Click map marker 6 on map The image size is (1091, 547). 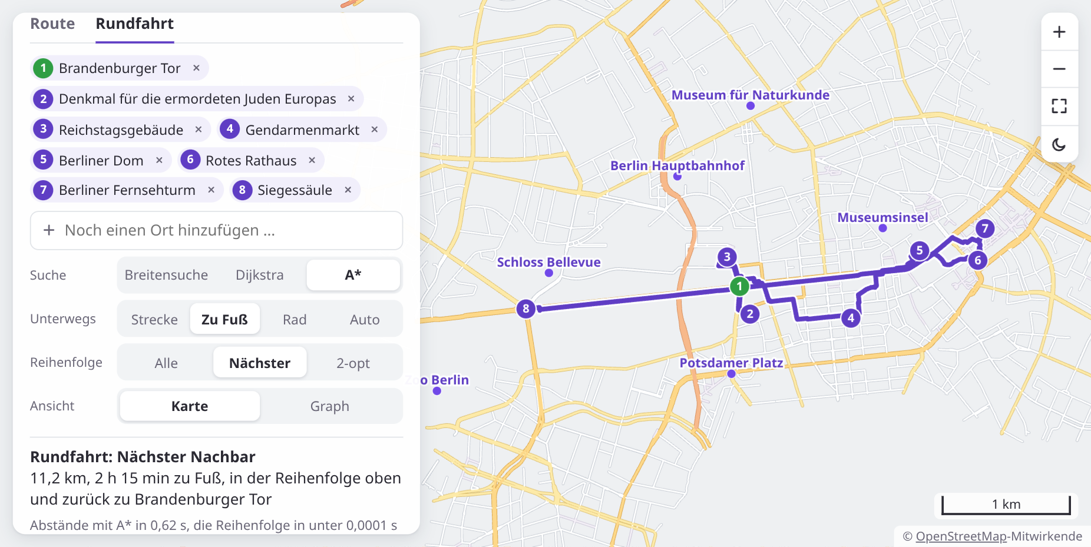tap(978, 260)
